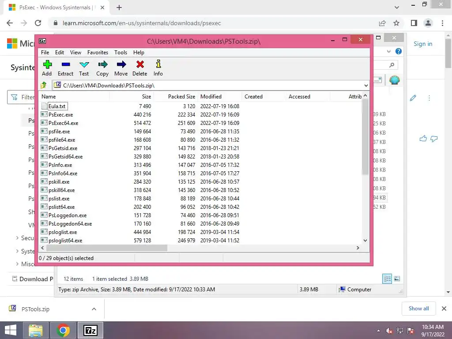
Task: Select the PsGetsid64.exe row
Action: point(201,157)
